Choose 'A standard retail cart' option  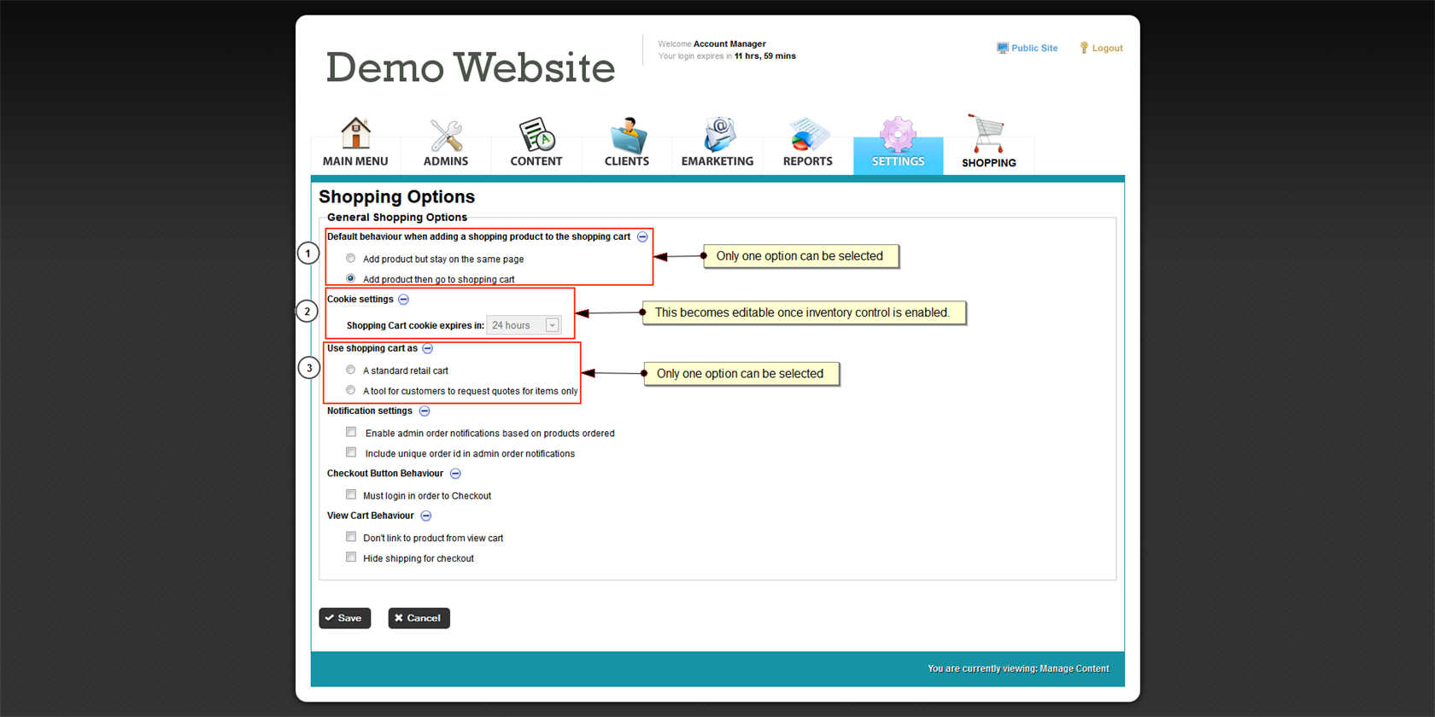pos(351,370)
